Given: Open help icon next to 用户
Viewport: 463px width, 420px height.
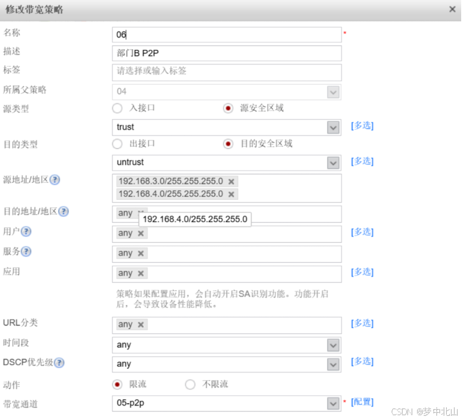Looking at the screenshot, I should 26,231.
